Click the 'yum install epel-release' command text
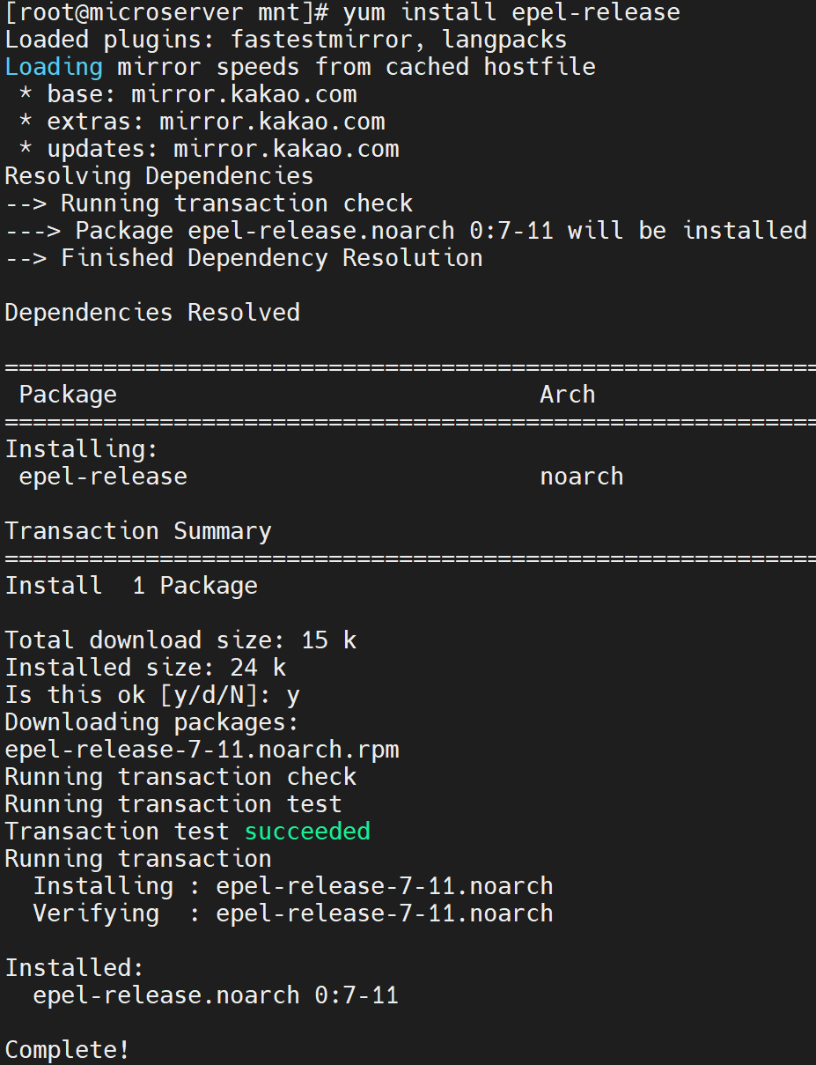 click(x=511, y=13)
